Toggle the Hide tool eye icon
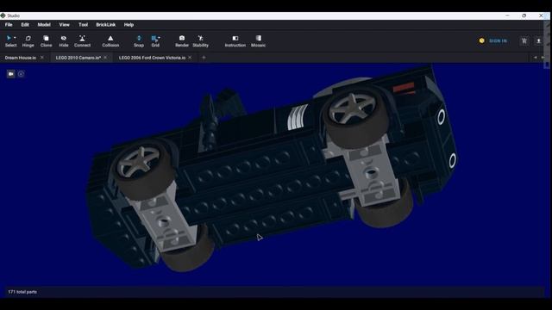The image size is (552, 310). click(64, 38)
